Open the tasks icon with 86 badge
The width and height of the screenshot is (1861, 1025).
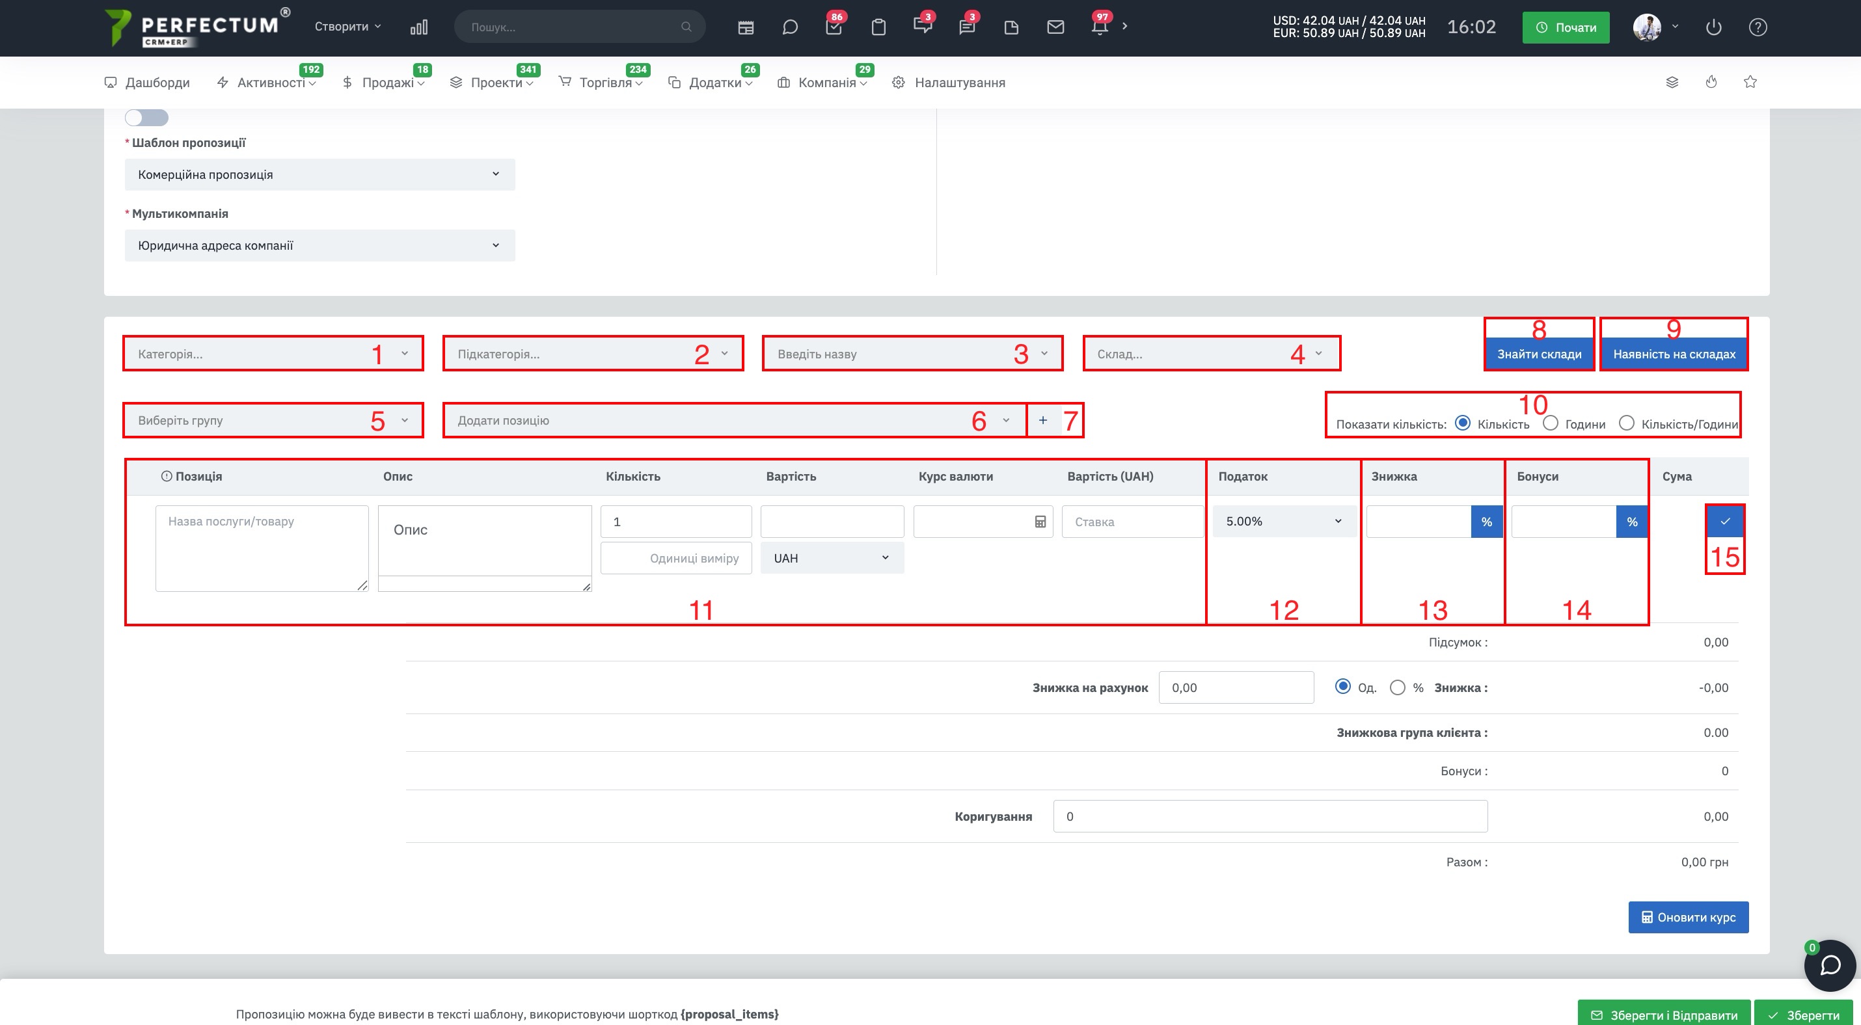click(x=834, y=27)
